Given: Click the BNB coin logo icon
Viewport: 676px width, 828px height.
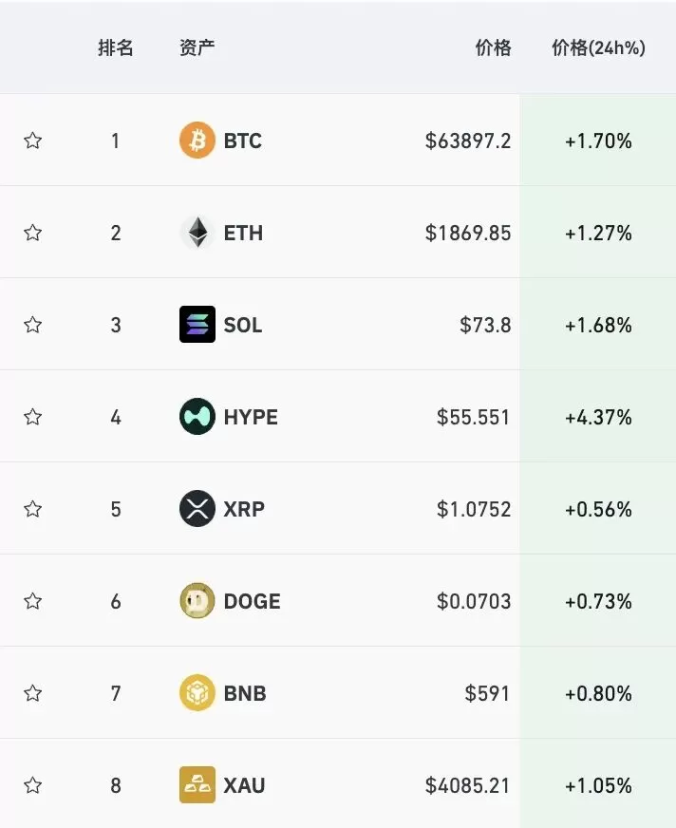Looking at the screenshot, I should pos(197,693).
